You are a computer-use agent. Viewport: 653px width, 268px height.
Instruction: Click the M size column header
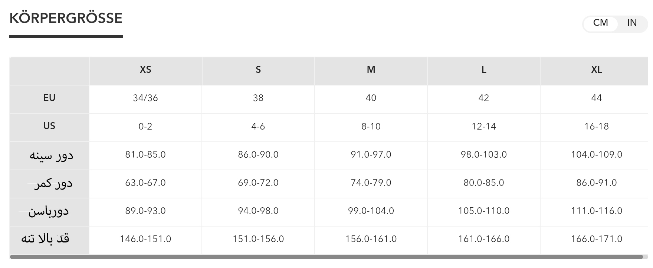pos(371,70)
